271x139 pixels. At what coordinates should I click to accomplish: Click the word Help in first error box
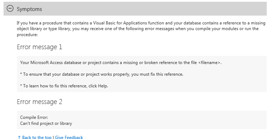[103, 86]
